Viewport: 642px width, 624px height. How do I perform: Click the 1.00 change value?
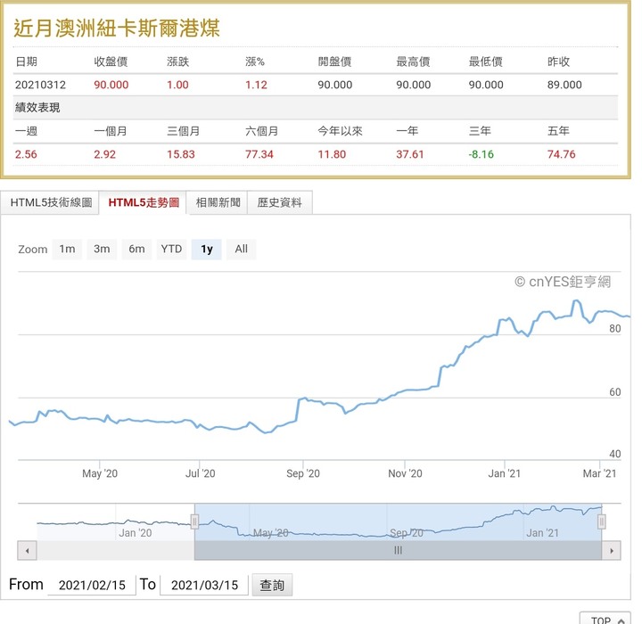(177, 86)
